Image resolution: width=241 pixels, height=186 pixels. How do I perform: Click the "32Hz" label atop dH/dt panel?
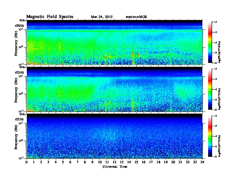click(x=23, y=20)
